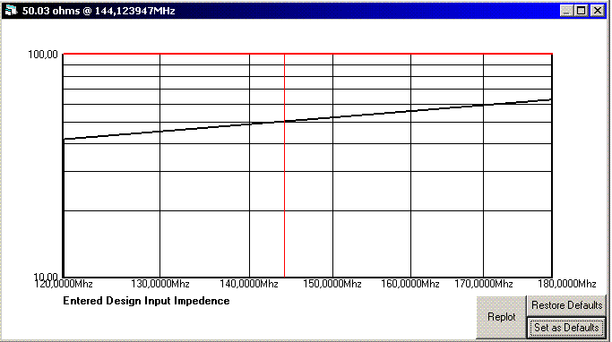Click the application icon in title bar

point(11,11)
